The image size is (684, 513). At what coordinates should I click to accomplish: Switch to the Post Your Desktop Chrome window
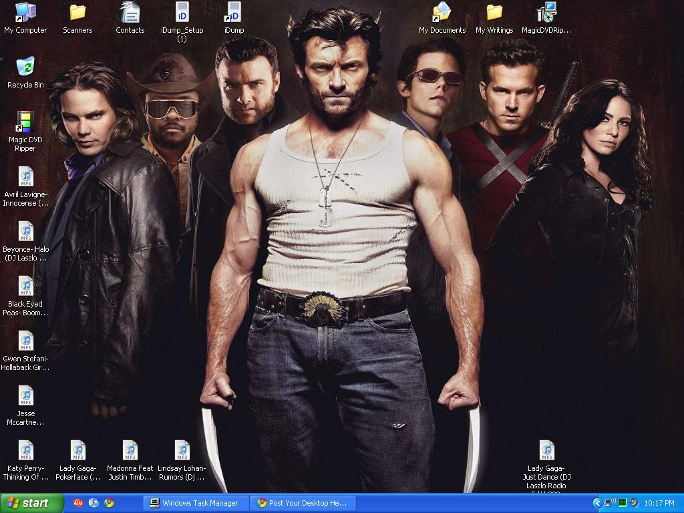coord(303,503)
